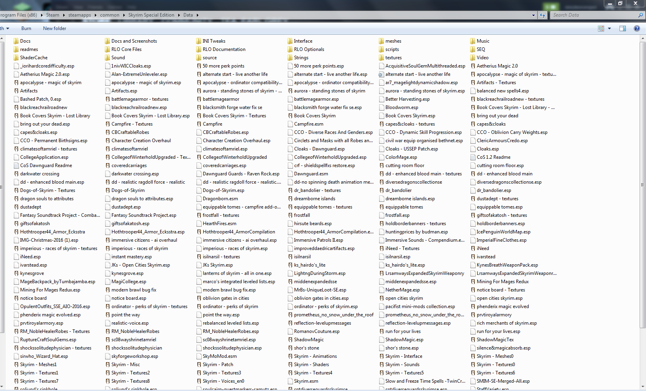Select the file Bloodworm.esp
646x391 pixels.
(x=402, y=107)
